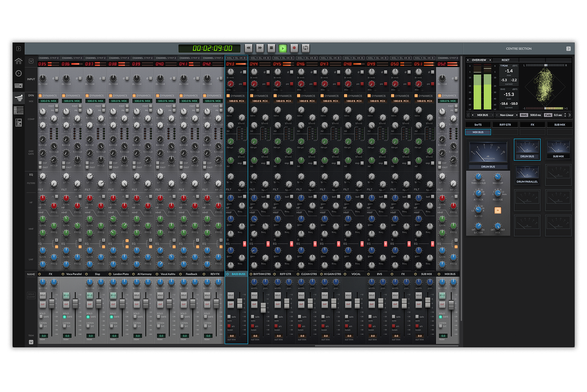Screen dimensions: 587x392
Task: Solo the VOCAL channel
Action: pyautogui.click(x=347, y=296)
